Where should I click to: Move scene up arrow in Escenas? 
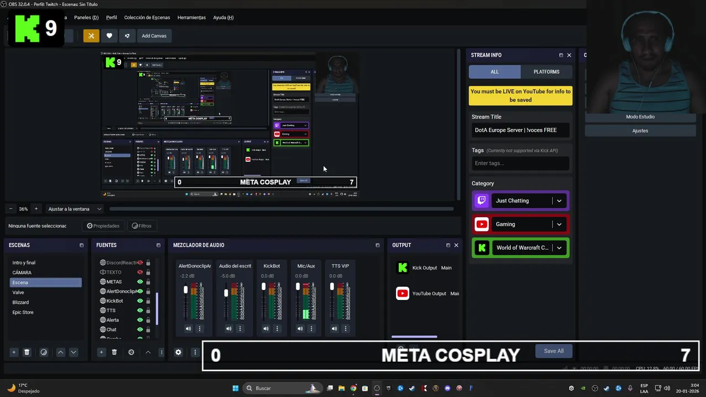tap(61, 352)
